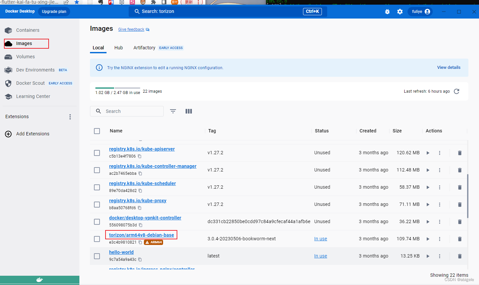Select the torizon/arm64v8-debian-base checkbox
Viewport: 479px width, 285px height.
click(97, 239)
